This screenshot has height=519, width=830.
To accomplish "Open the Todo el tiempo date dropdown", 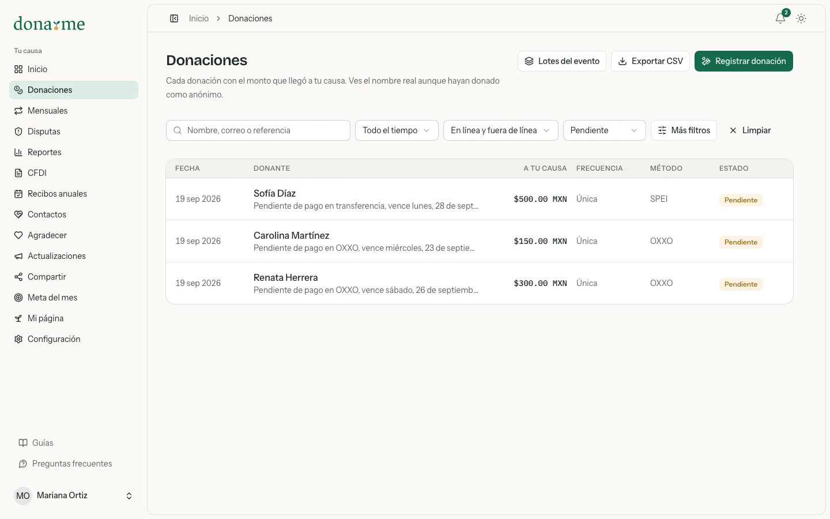I will click(x=397, y=130).
